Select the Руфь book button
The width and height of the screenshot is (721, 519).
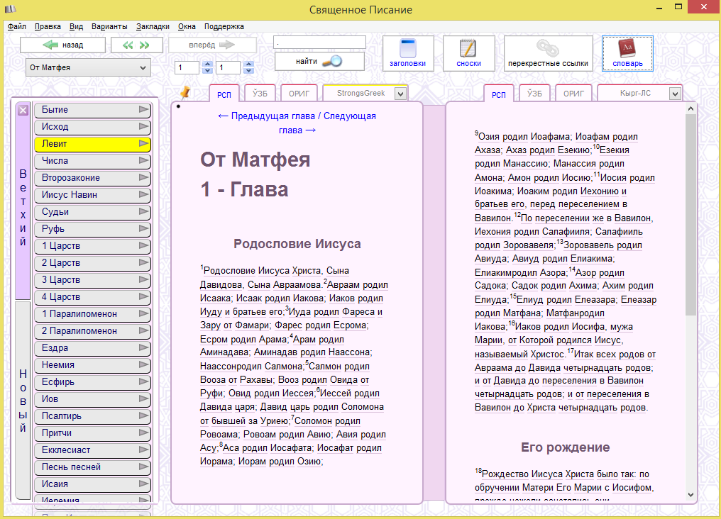point(92,229)
